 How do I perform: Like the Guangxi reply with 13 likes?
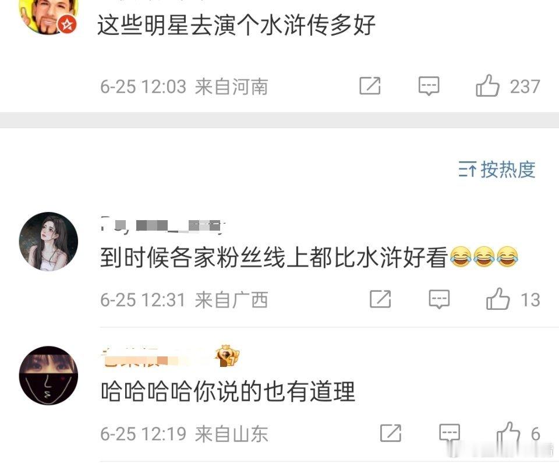[498, 299]
